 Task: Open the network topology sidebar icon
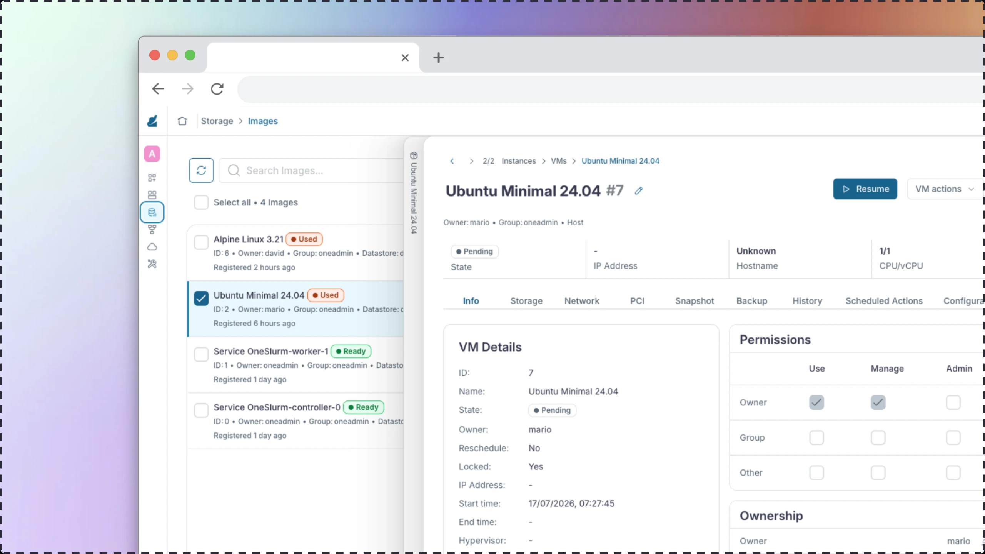[x=152, y=229]
